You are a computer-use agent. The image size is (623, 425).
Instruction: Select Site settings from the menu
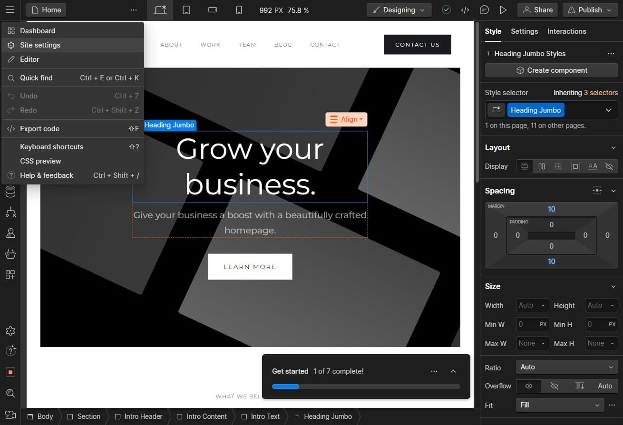40,45
